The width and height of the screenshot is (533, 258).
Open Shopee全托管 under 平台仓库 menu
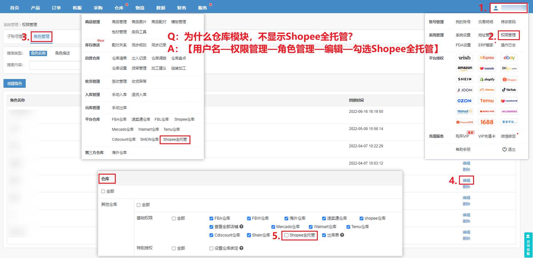tap(175, 140)
